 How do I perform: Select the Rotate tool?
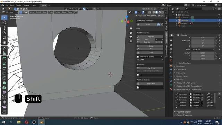pyautogui.click(x=4, y=33)
